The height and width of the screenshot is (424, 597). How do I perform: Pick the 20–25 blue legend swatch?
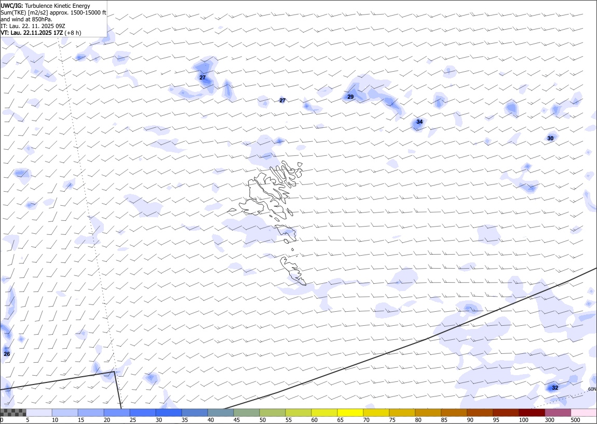(116, 413)
